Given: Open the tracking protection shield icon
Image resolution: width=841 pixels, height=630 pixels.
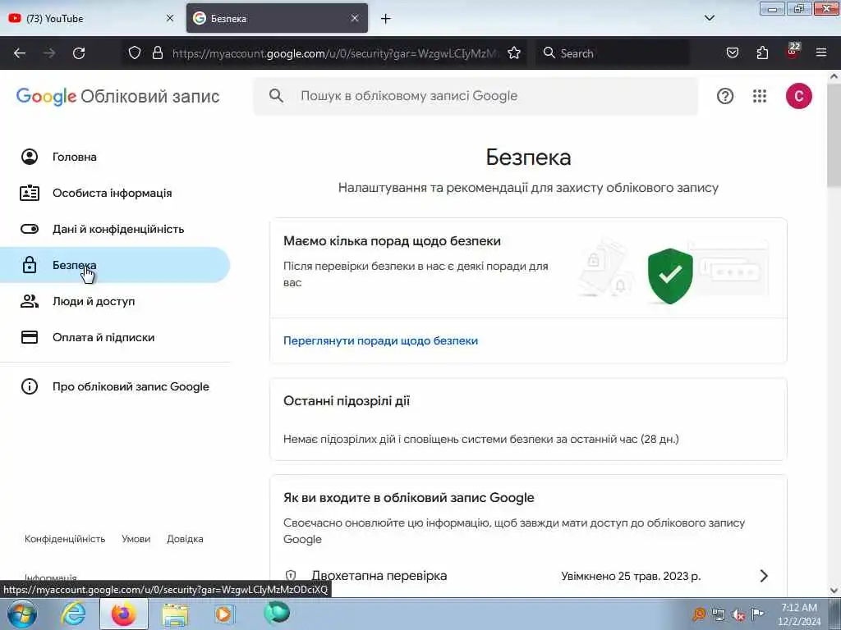Looking at the screenshot, I should click(x=135, y=52).
